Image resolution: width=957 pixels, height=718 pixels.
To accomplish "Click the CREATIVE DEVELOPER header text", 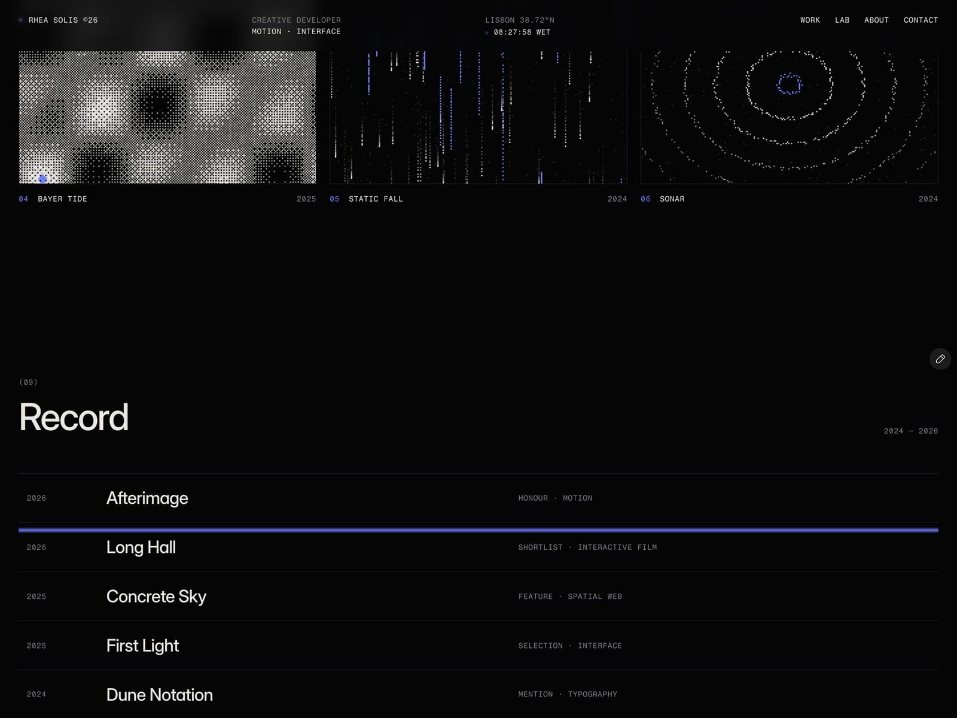I will 296,20.
